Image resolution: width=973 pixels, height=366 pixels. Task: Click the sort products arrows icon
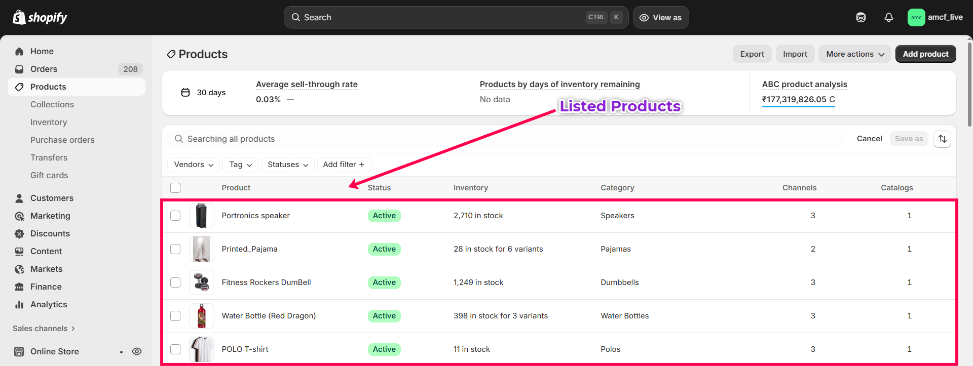pos(942,139)
